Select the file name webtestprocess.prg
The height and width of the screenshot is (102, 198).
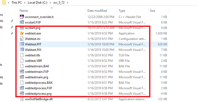click(x=38, y=93)
